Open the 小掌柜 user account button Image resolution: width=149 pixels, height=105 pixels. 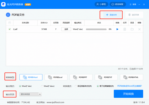point(101,4)
